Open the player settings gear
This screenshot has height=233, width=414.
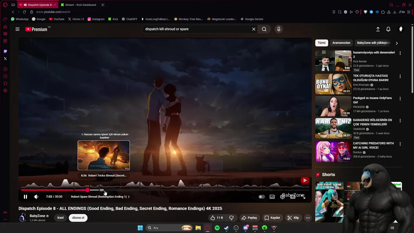(x=282, y=197)
